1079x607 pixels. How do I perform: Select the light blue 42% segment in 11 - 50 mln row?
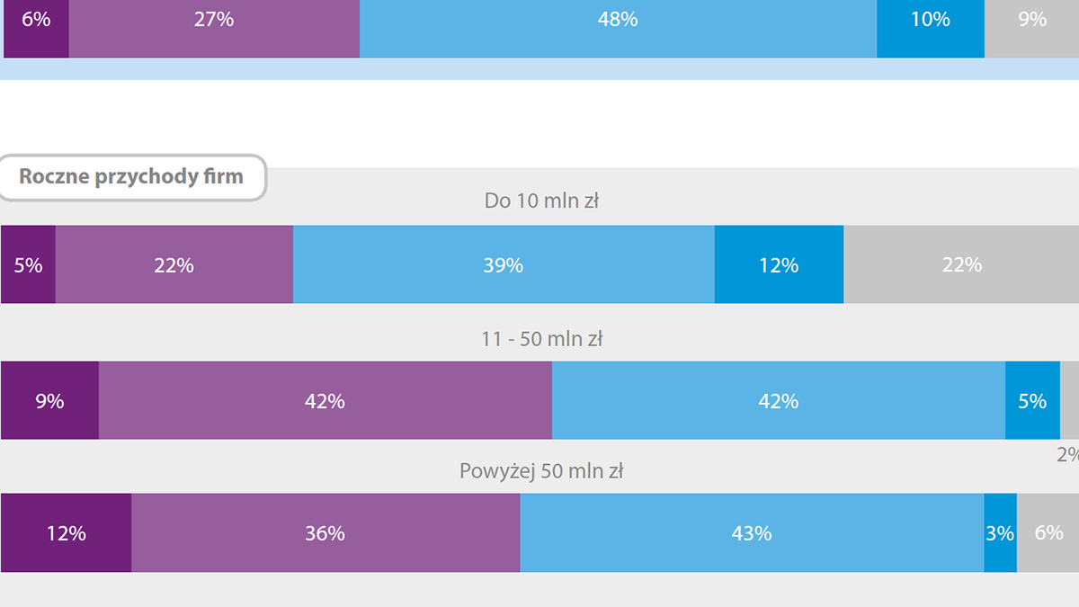point(779,401)
